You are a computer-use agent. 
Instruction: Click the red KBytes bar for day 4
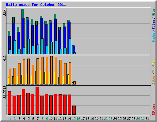[24, 102]
